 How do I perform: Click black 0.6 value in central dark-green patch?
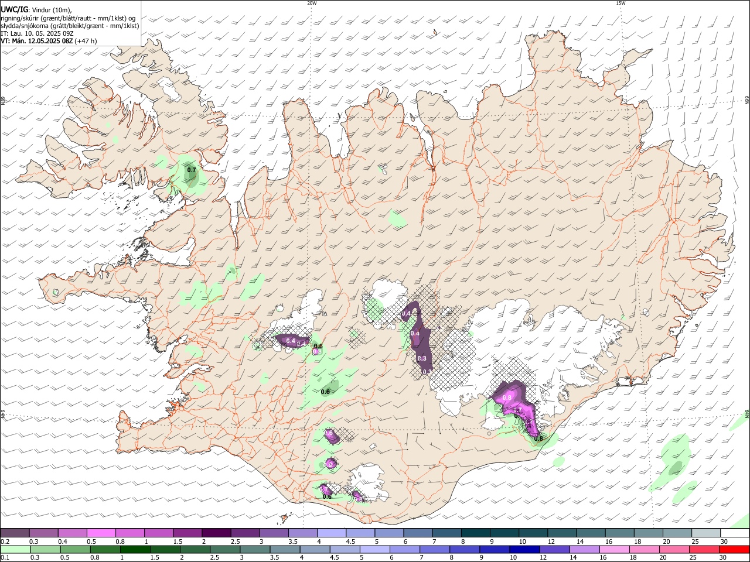pos(326,392)
